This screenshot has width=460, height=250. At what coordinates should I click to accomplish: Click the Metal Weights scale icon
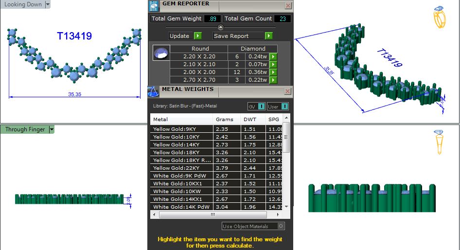click(153, 91)
